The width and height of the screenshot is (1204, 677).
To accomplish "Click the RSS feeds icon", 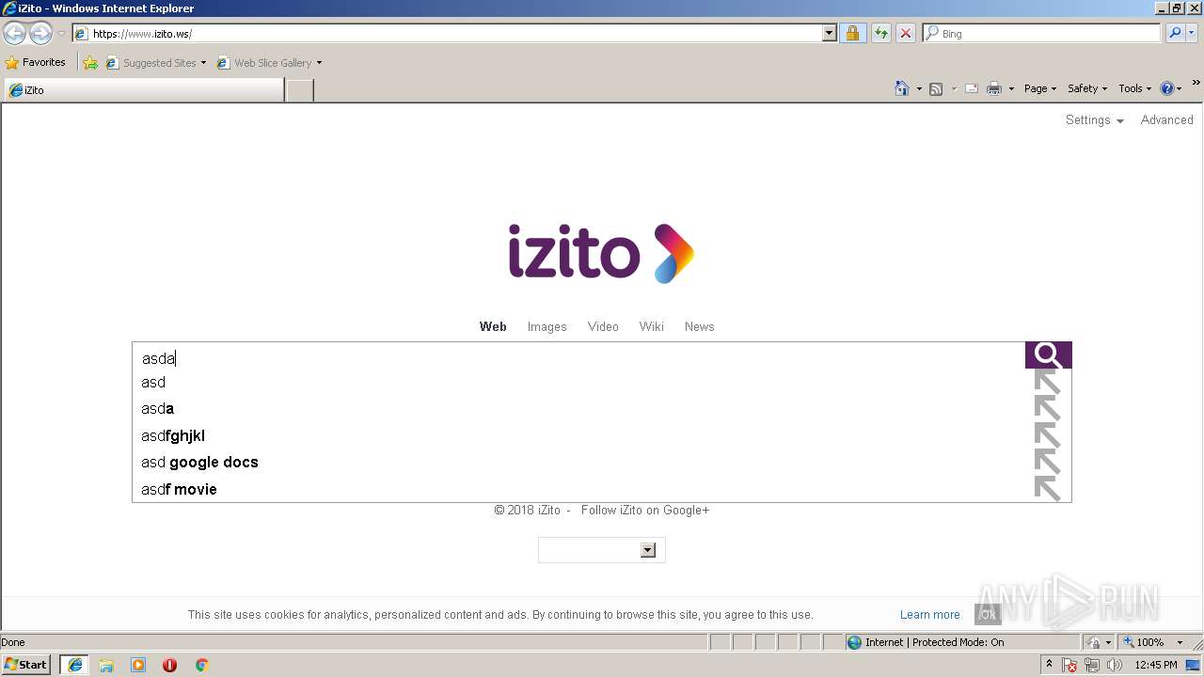I will coord(936,88).
